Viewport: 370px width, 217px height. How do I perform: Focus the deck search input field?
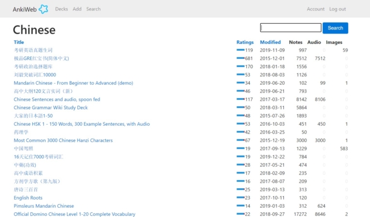tap(290, 28)
